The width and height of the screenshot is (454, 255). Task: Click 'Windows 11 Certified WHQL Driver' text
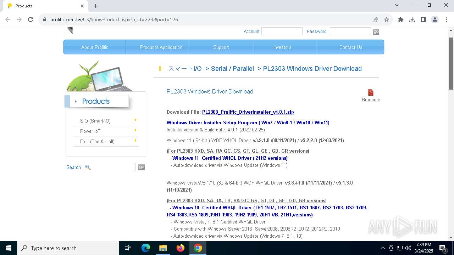[x=230, y=158]
